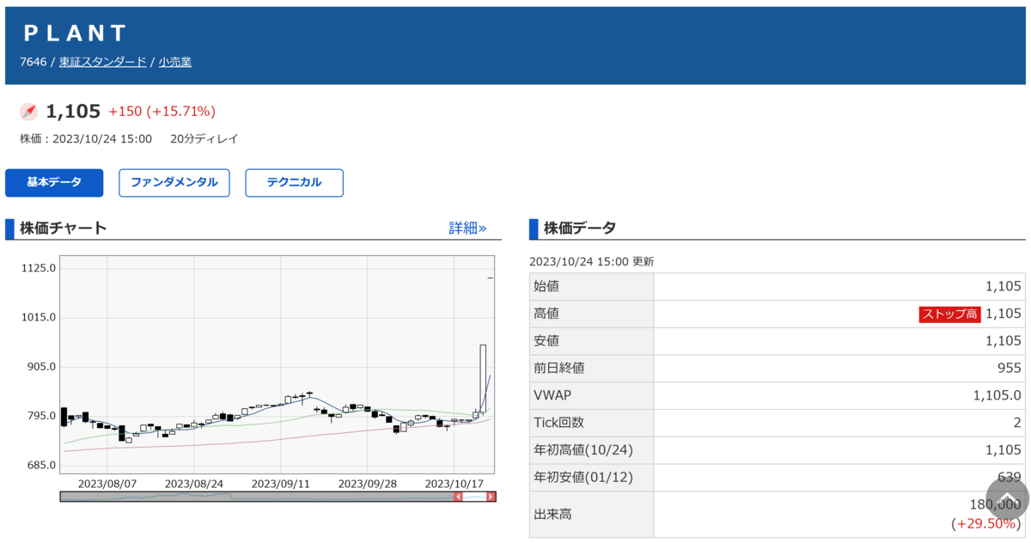Click the 安値 row label
The width and height of the screenshot is (1031, 543).
[x=546, y=341]
